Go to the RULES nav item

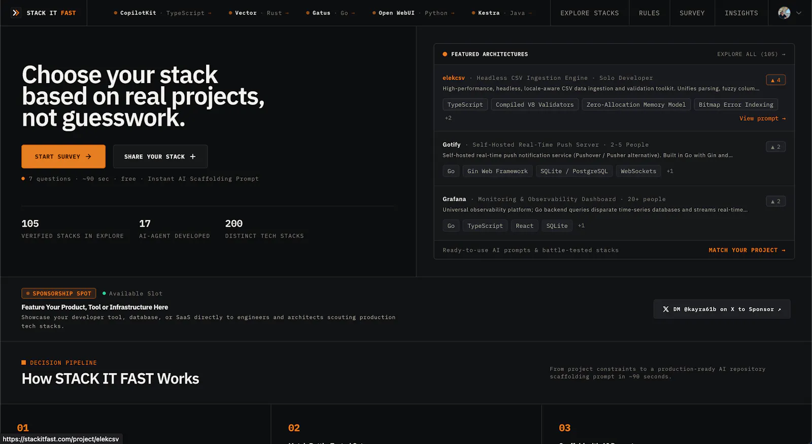(x=649, y=13)
